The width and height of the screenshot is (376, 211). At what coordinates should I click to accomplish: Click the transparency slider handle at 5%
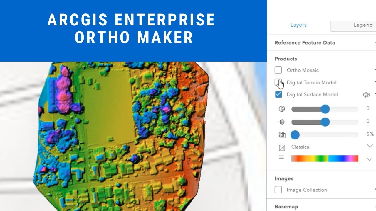click(x=295, y=135)
